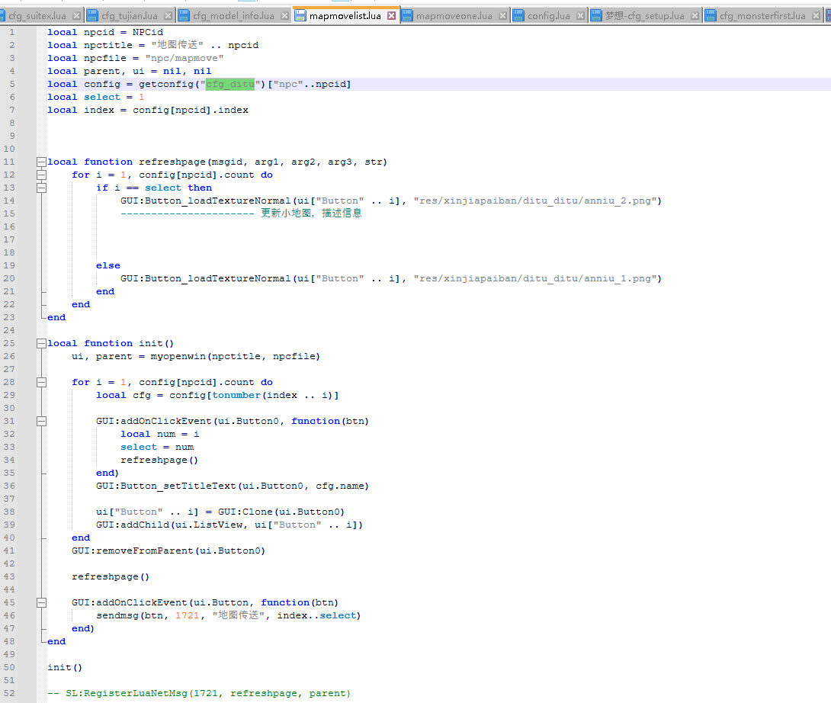Screen dimensions: 831x703
Task: Close the mapmovelist.lua tab
Action: (392, 16)
